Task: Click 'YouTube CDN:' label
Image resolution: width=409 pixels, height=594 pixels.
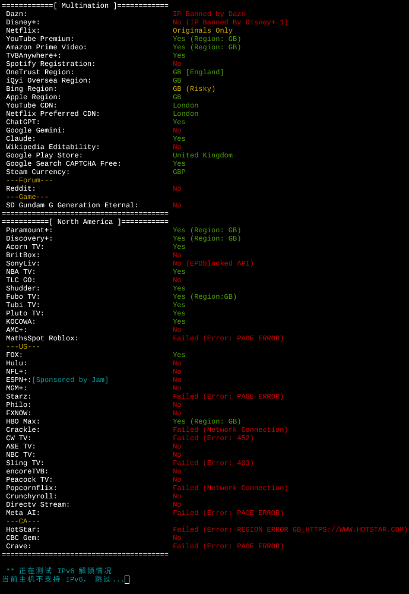Action: (31, 106)
